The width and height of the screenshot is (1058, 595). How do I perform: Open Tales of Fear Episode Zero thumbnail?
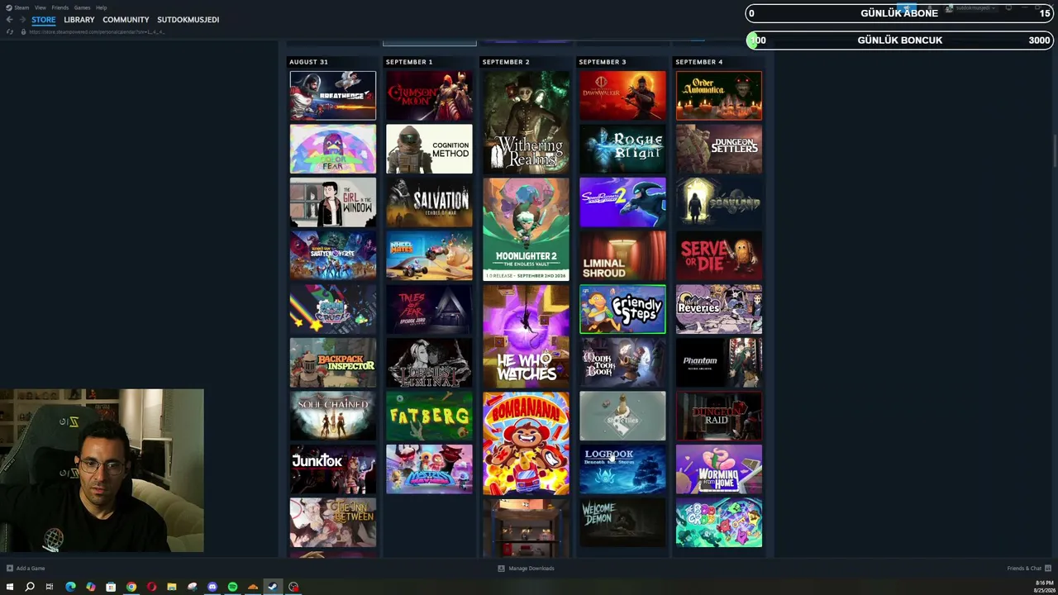coord(429,309)
